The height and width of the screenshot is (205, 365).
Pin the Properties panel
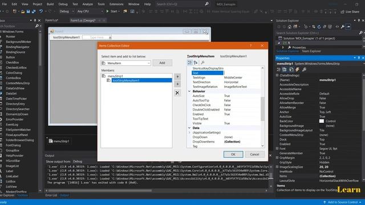click(359, 58)
